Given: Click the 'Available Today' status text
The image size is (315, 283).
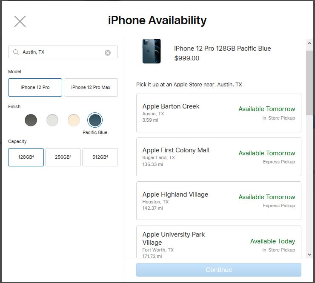Looking at the screenshot, I should 272,241.
